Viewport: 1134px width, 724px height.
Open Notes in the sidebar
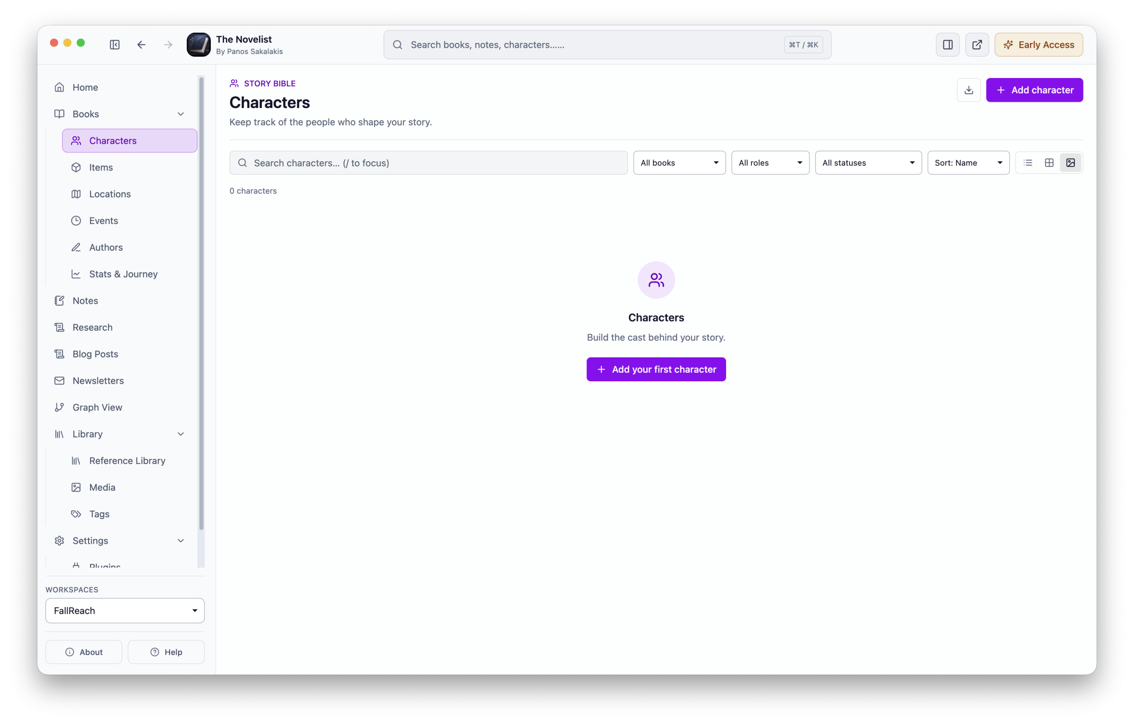point(121,300)
